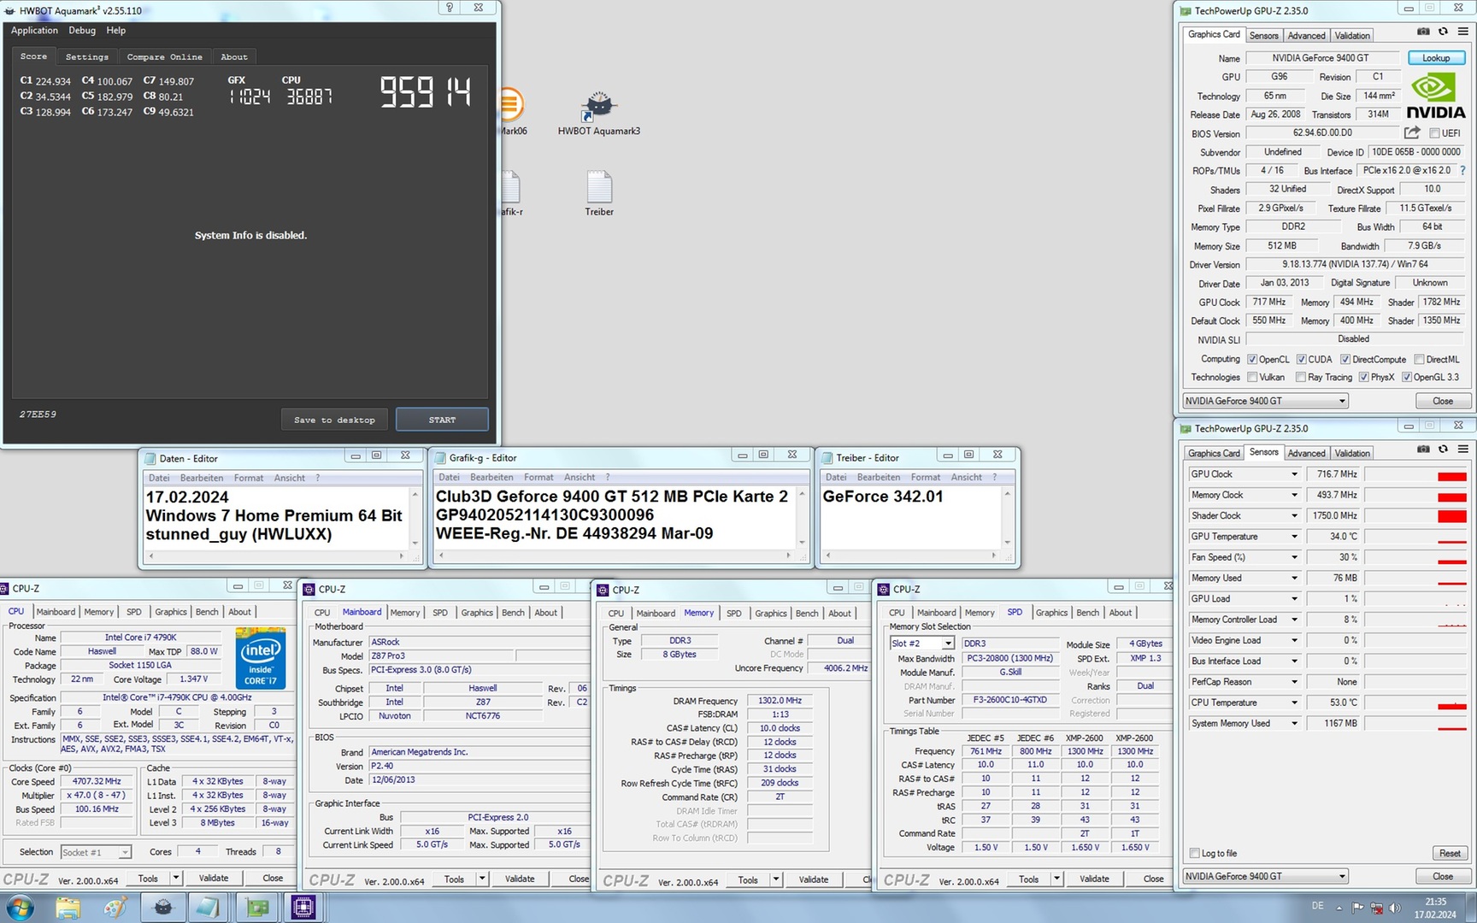Open Windows Explorer from taskbar
Image resolution: width=1477 pixels, height=923 pixels.
[x=68, y=907]
